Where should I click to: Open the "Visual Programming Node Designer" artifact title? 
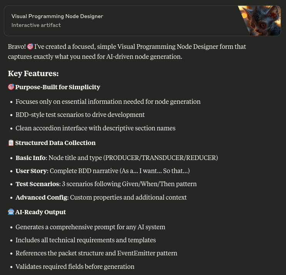coord(57,16)
